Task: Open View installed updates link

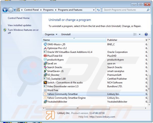Action: [x=20, y=25]
